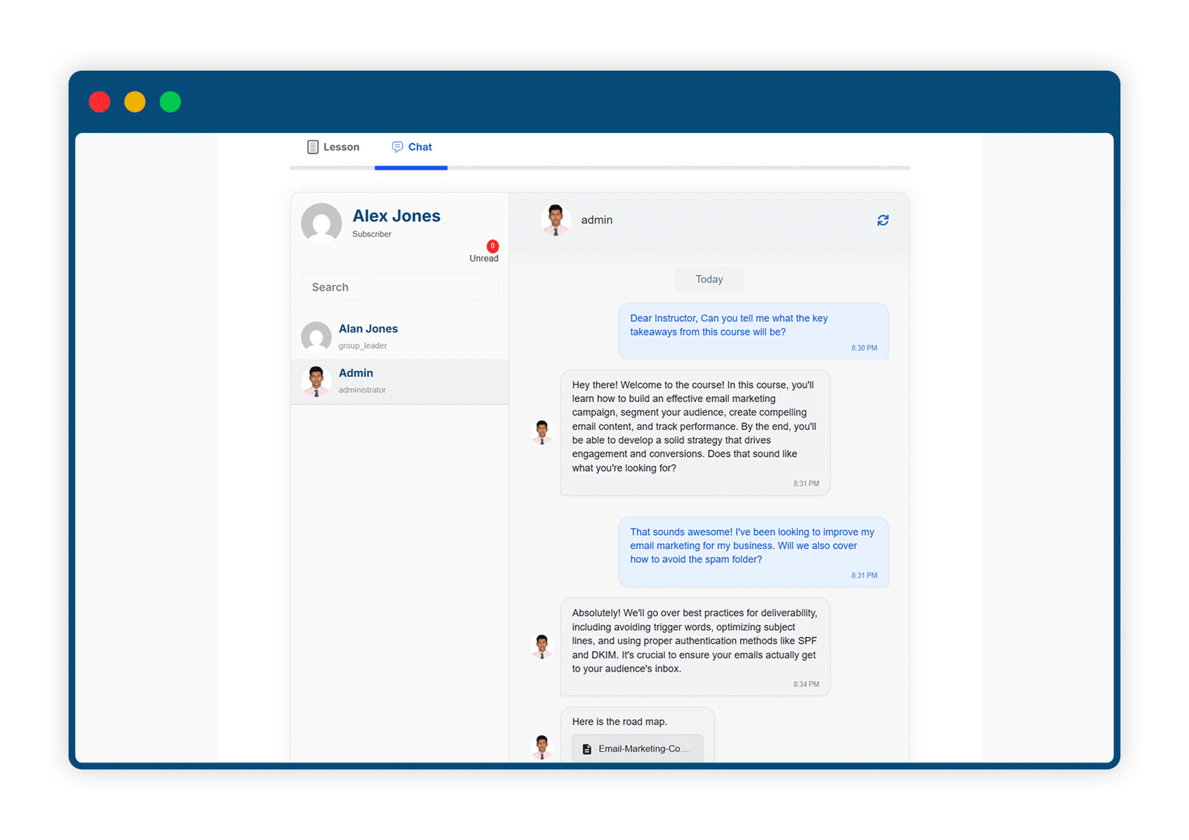Screen dimensions: 1189x840
Task: Click Admin avatar in contact list
Action: tap(317, 381)
